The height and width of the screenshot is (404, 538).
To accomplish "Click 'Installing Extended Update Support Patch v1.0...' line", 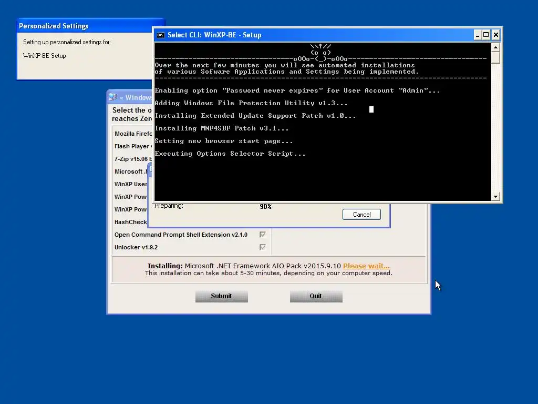I will (x=255, y=116).
